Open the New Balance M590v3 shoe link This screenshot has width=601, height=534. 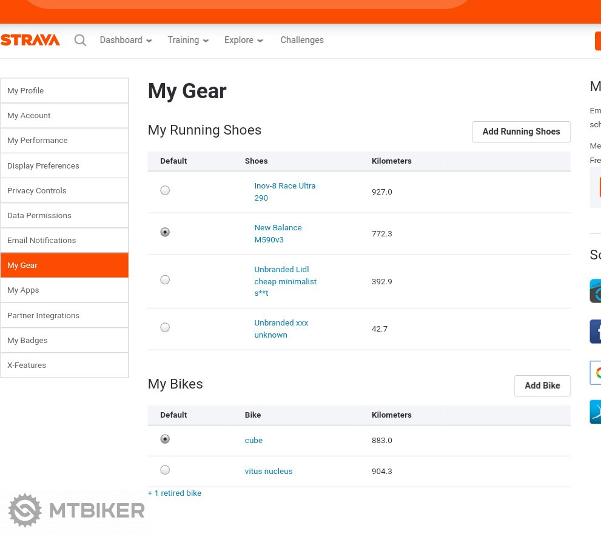[278, 233]
